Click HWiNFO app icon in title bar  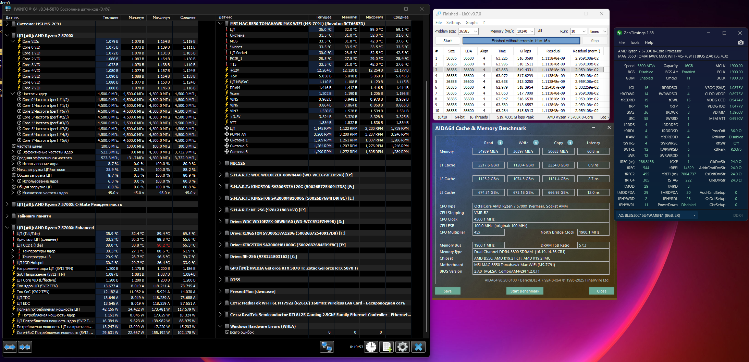[x=8, y=9]
